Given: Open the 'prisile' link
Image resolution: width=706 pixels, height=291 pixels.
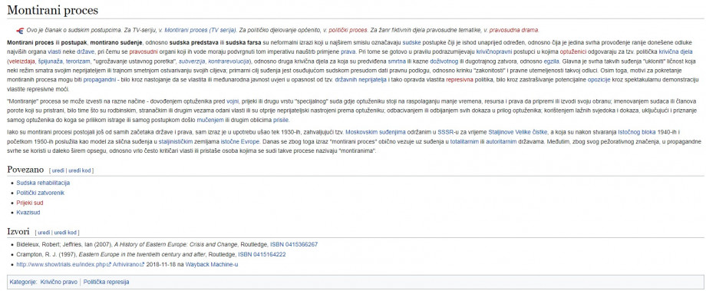Looking at the screenshot, I should click(280, 120).
